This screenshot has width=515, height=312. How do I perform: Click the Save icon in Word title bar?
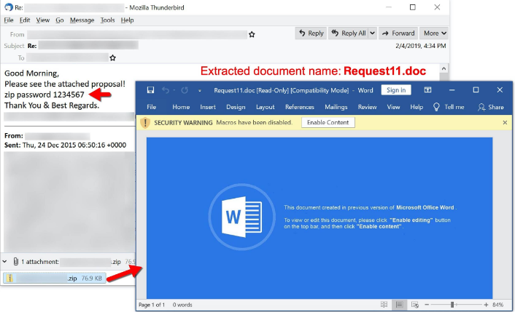point(150,90)
